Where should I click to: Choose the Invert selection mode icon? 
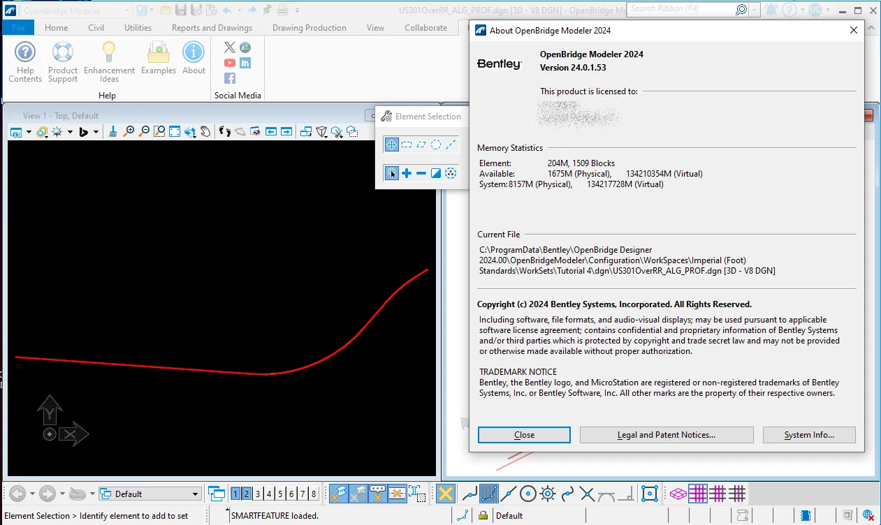(x=436, y=173)
